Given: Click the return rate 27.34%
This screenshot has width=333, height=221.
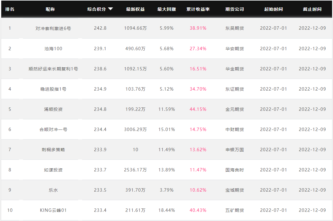Looking at the screenshot, I should pos(198,49).
